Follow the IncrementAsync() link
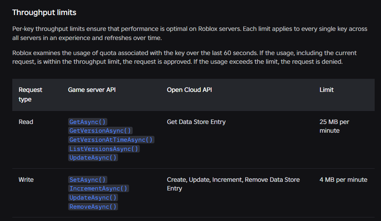Image resolution: width=381 pixels, height=221 pixels. (98, 189)
